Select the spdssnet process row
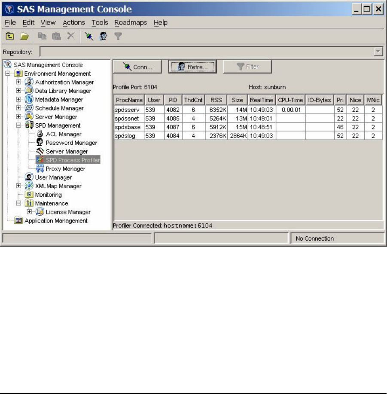Viewport: 387px width, 394px height. pyautogui.click(x=248, y=118)
